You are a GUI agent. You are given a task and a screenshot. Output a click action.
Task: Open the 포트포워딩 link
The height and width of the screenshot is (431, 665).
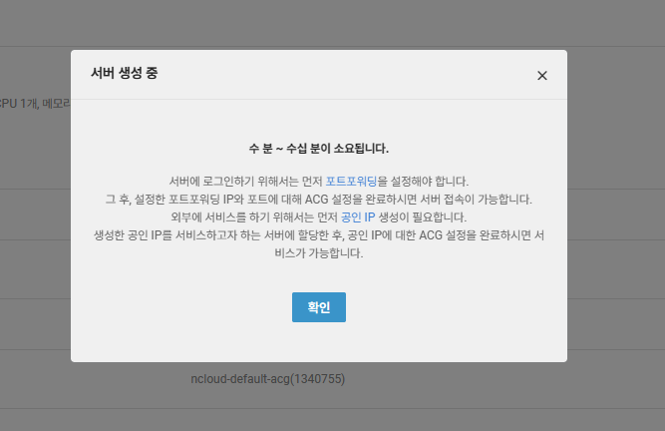351,182
